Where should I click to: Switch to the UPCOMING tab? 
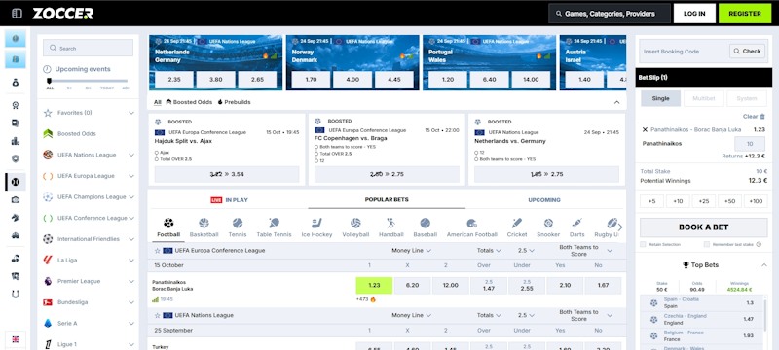[544, 200]
